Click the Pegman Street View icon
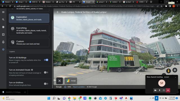180x101 pixels. coord(168,71)
